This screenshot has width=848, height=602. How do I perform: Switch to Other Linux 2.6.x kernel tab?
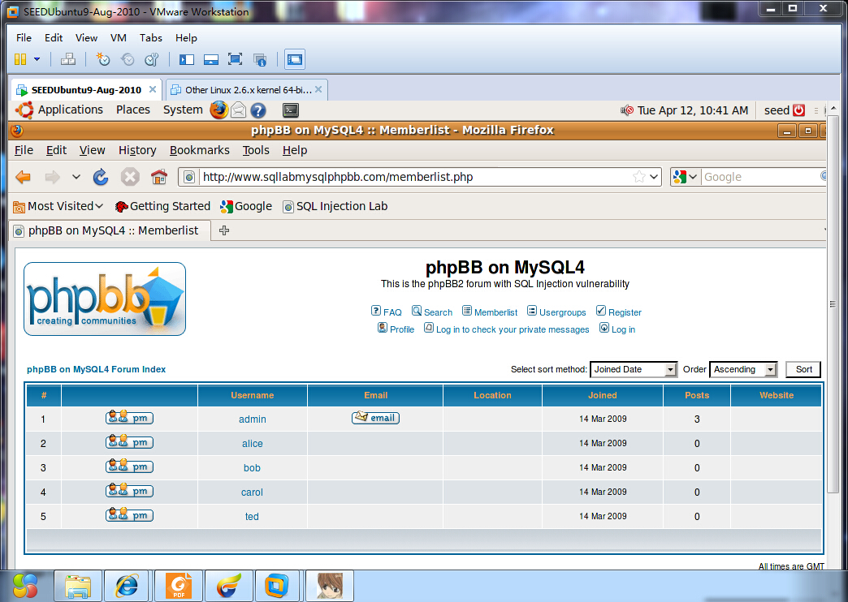point(248,90)
